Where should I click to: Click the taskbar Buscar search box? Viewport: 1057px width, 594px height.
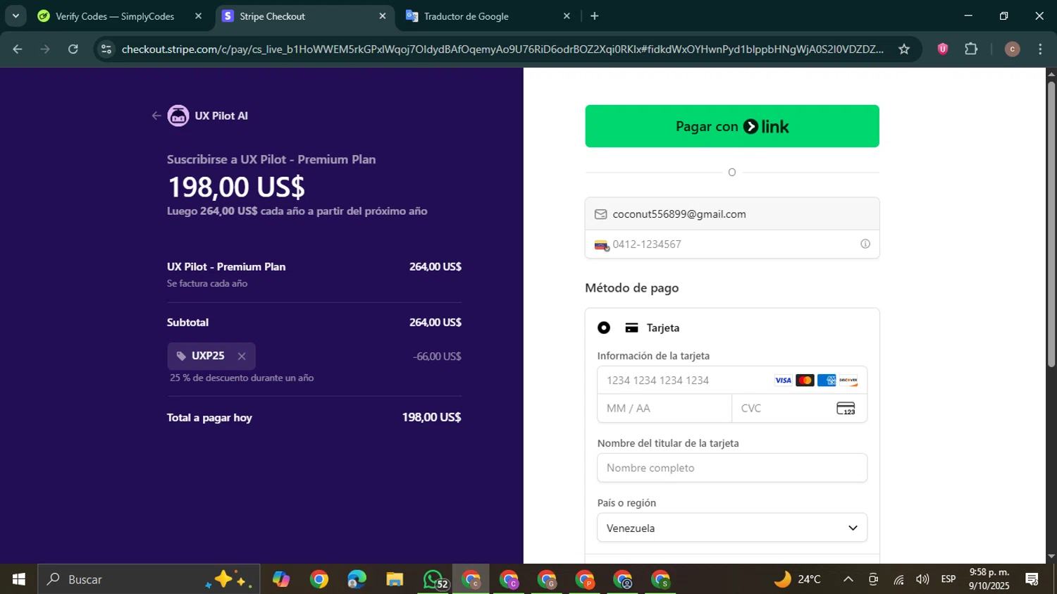tap(149, 579)
